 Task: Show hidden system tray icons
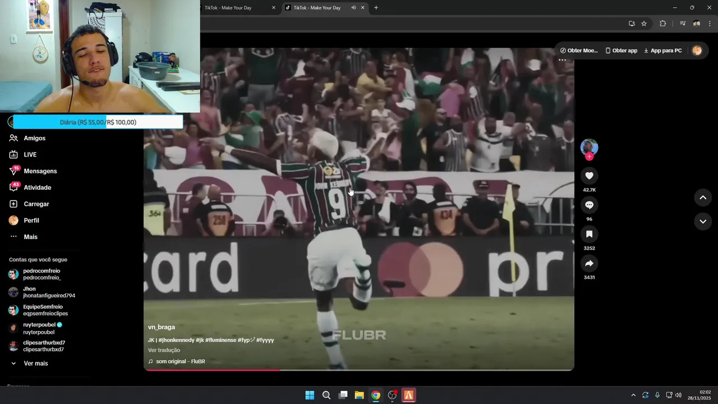(633, 395)
